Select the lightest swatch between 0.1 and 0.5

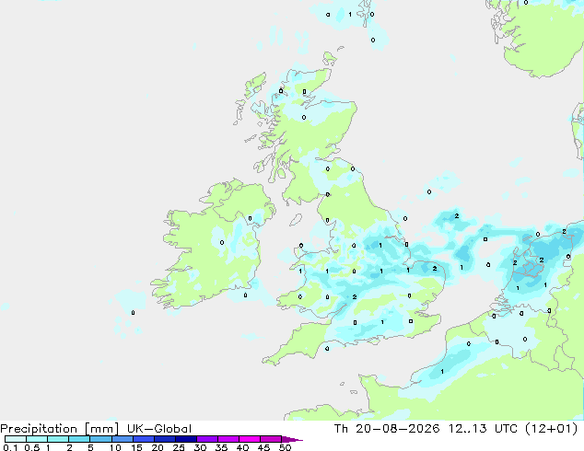pyautogui.click(x=16, y=439)
